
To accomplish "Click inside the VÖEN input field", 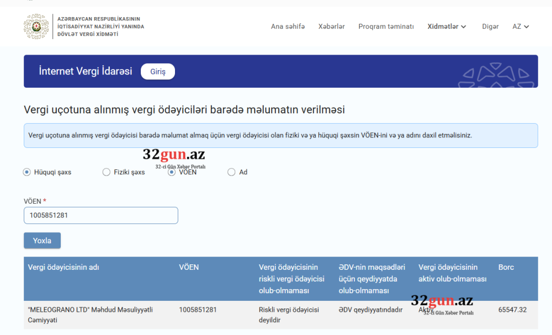I will coord(100,215).
